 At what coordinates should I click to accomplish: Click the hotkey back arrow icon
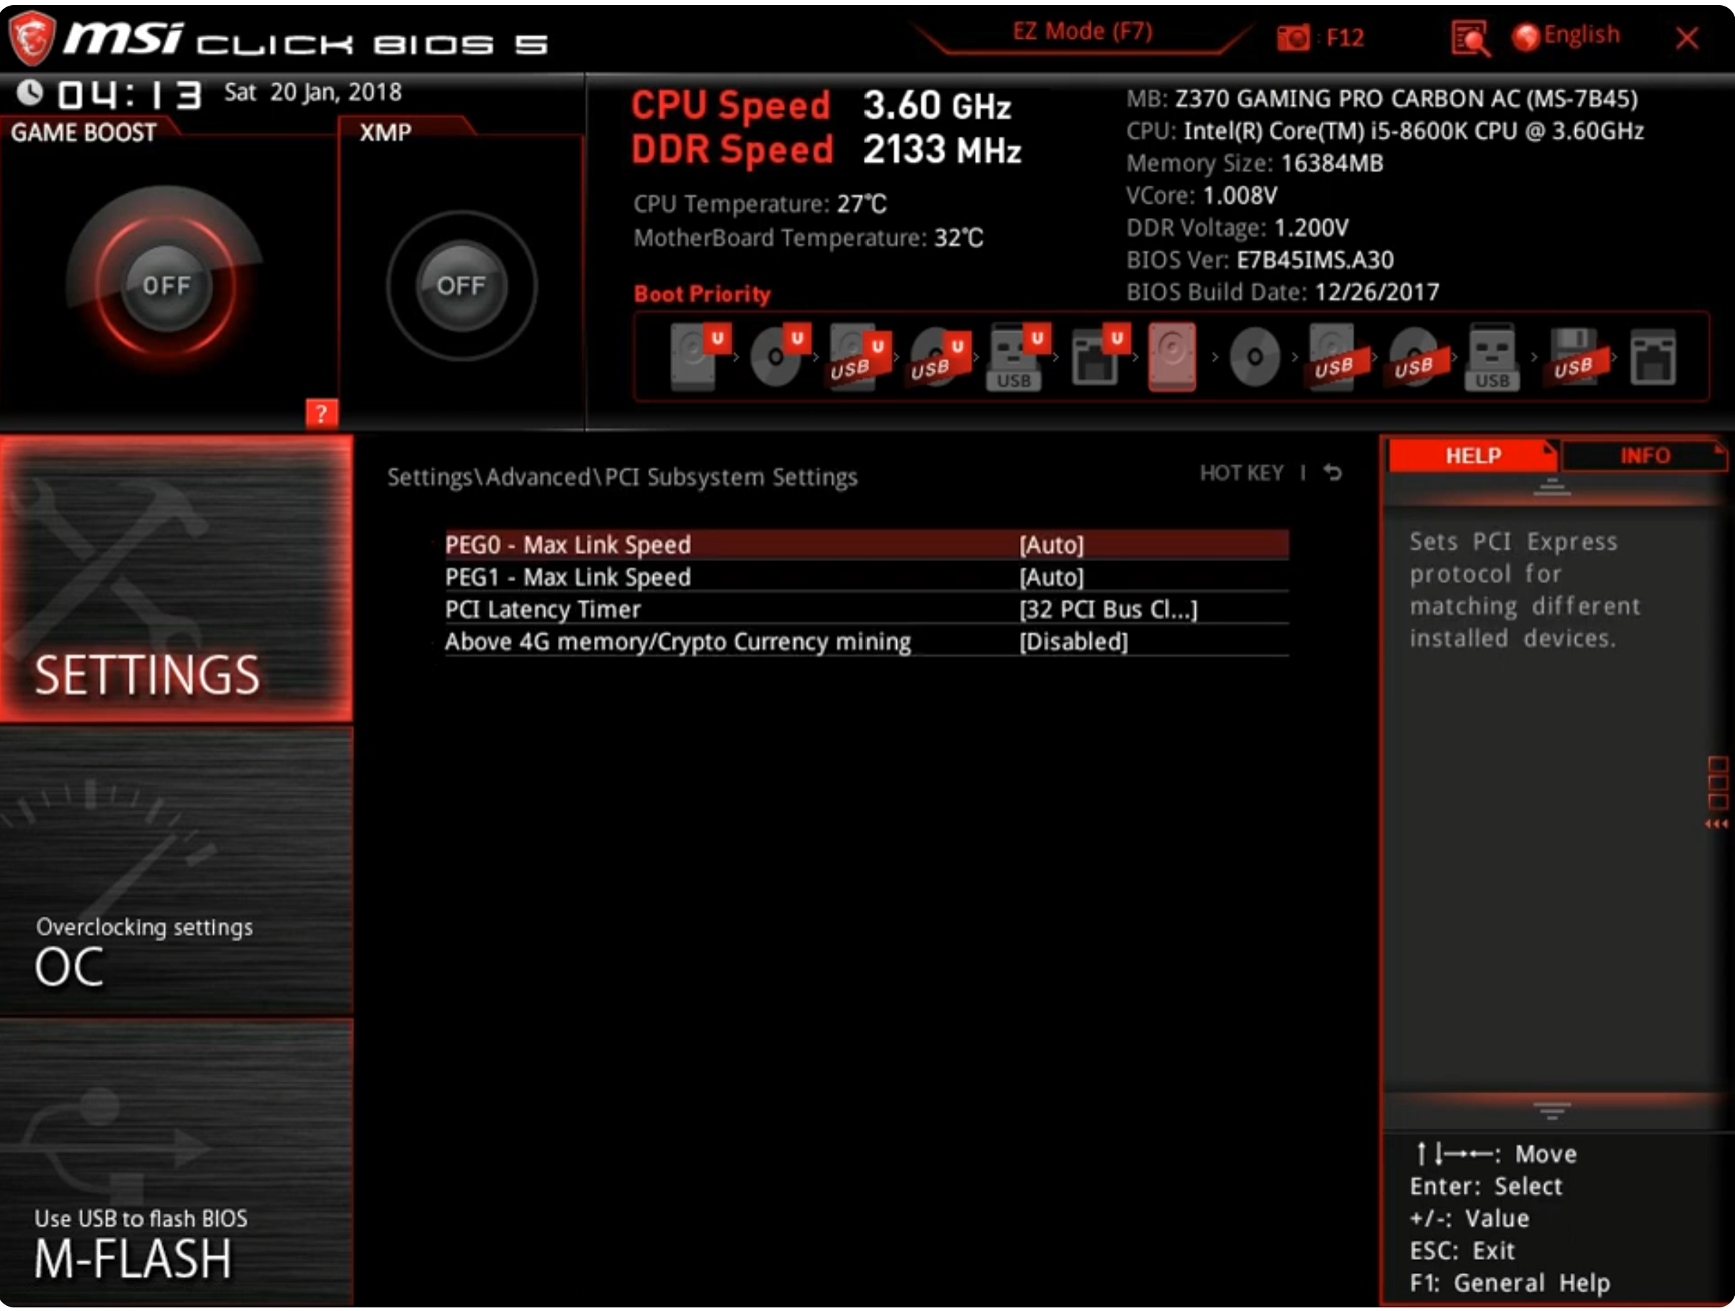(x=1332, y=473)
